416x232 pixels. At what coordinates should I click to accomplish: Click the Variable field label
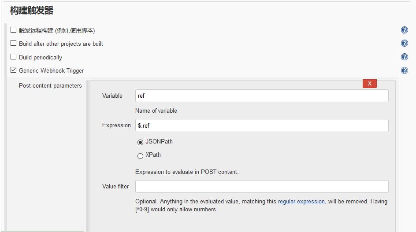click(112, 96)
